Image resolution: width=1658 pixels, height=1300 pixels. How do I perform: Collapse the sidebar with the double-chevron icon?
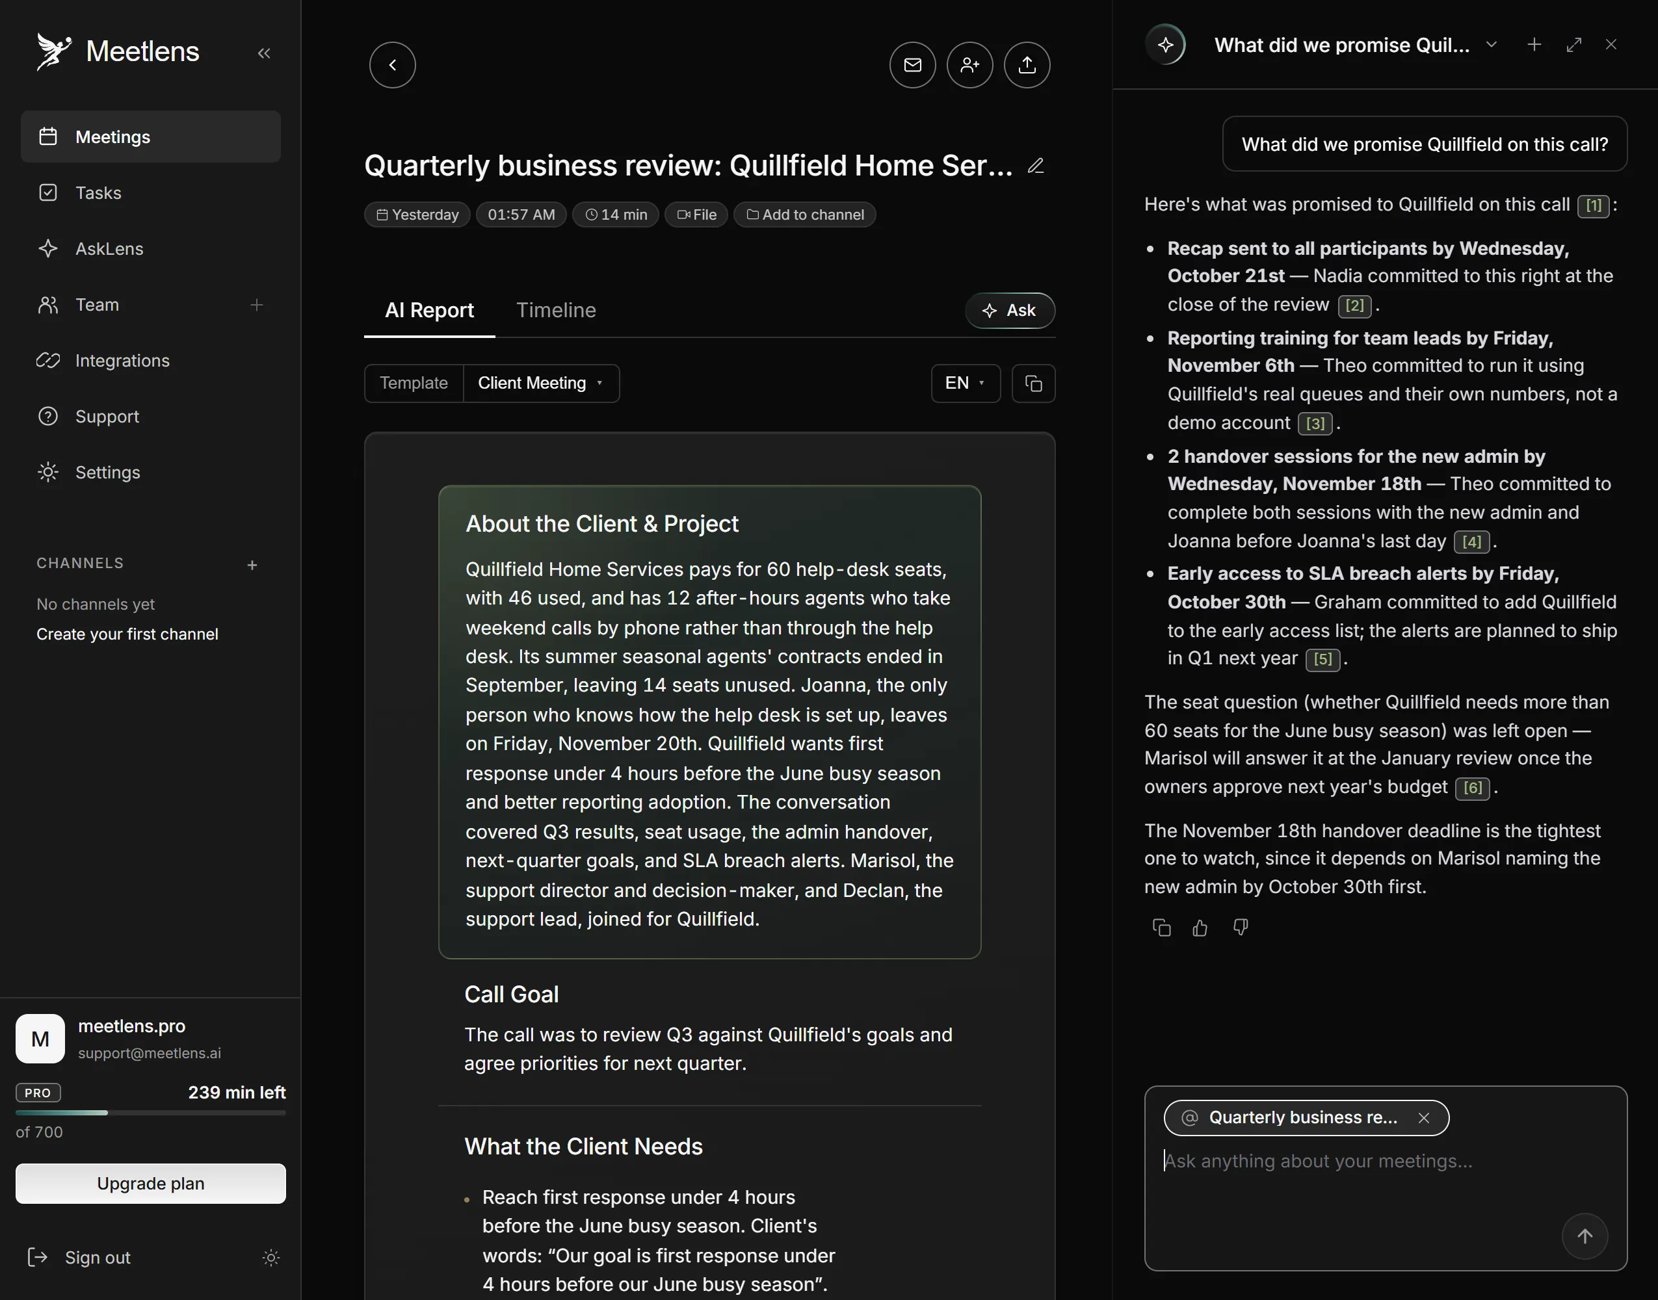[x=264, y=53]
